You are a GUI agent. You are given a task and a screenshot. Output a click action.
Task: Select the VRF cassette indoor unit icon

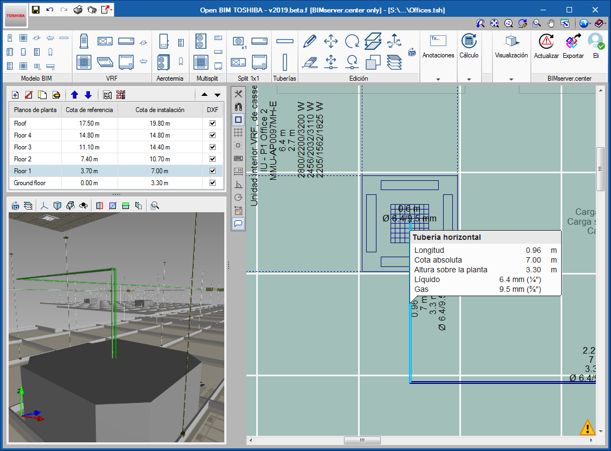[x=84, y=62]
